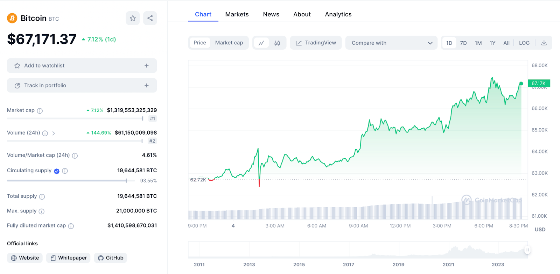
Task: Switch to the About tab
Action: (302, 14)
